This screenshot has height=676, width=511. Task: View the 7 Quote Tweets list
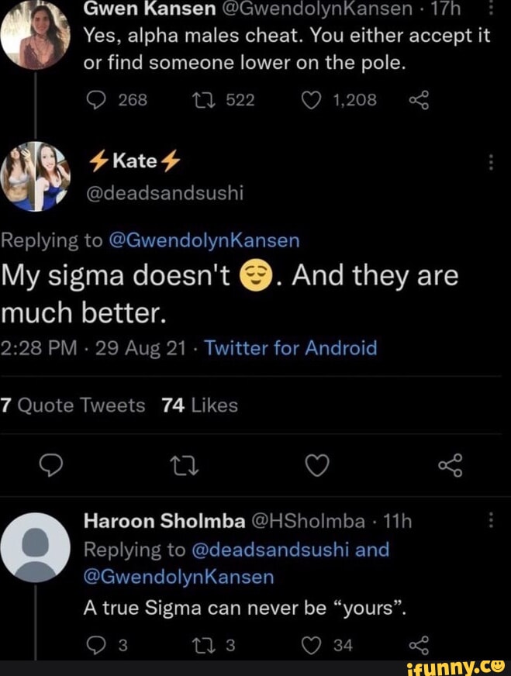coord(74,404)
